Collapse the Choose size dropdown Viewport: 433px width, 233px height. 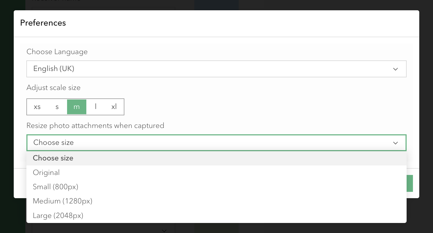click(x=216, y=142)
